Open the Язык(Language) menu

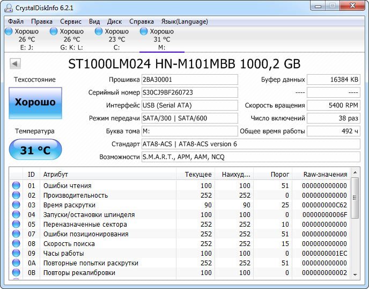(184, 21)
